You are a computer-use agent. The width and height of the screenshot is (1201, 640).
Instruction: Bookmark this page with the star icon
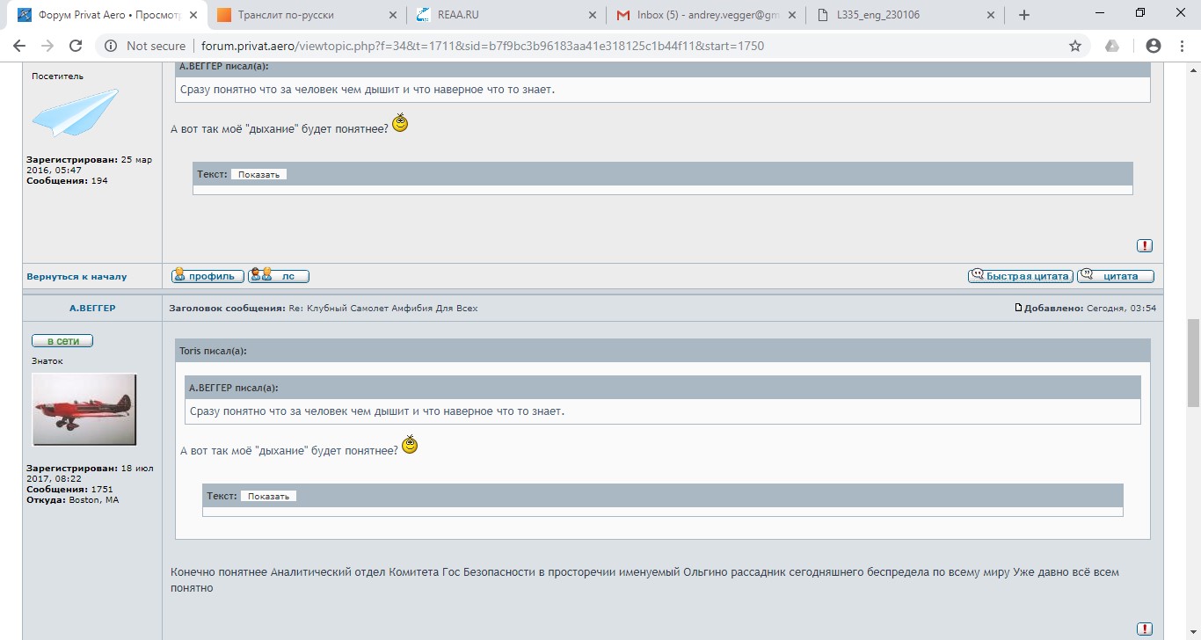pyautogui.click(x=1074, y=46)
